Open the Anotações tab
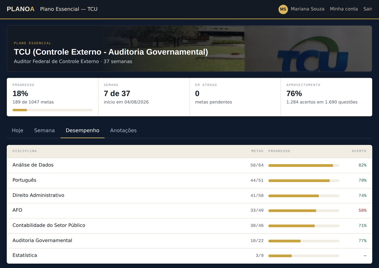 click(x=123, y=130)
